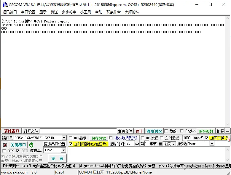Click the 保存参数 button

pyautogui.click(x=206, y=131)
